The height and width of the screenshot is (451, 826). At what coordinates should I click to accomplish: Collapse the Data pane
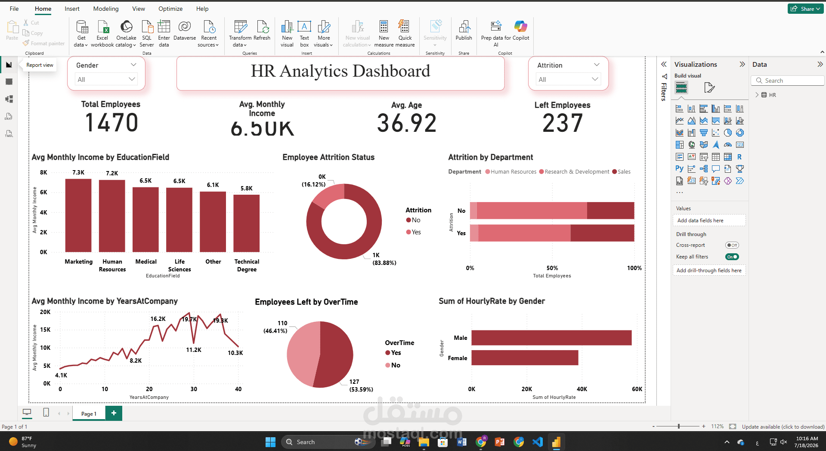click(x=820, y=64)
